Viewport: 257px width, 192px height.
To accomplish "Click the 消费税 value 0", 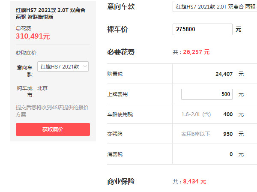I will coord(231,154).
